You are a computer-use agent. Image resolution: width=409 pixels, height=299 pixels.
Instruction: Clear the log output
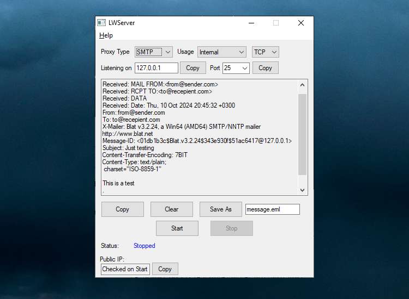[x=172, y=209]
